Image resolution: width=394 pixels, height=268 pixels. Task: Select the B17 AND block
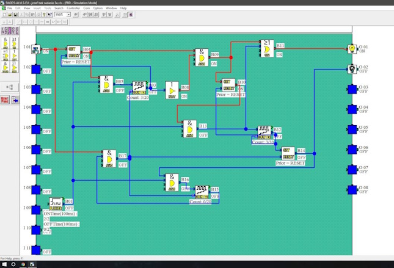[x=109, y=159]
